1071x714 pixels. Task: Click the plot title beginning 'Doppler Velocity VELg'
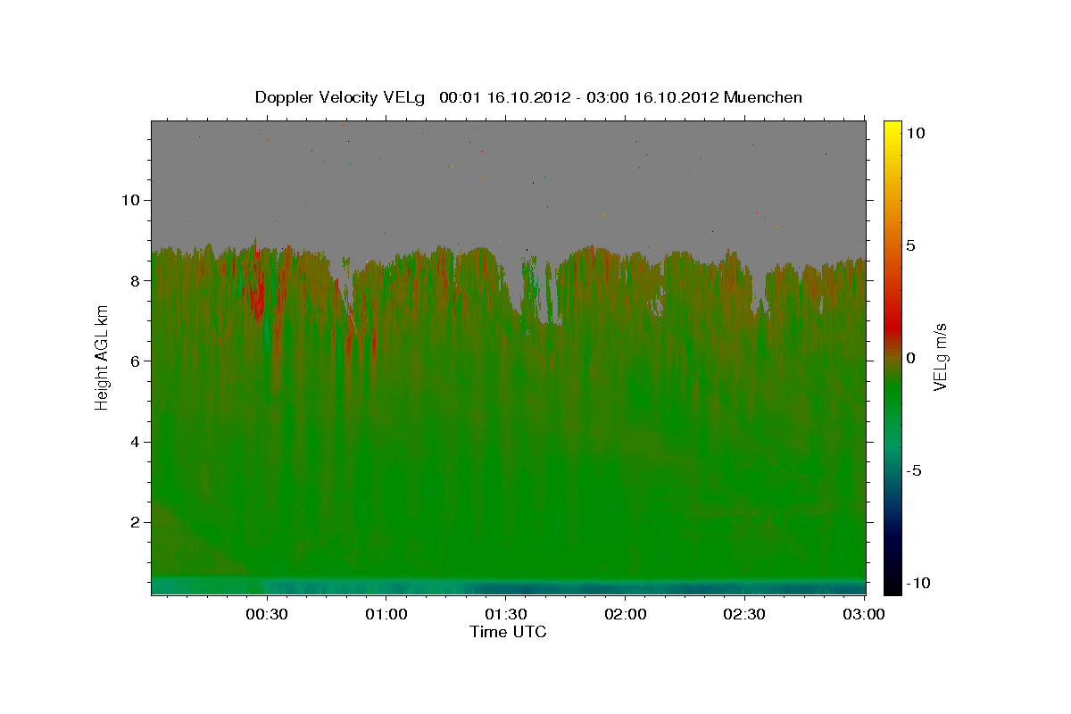(x=528, y=97)
